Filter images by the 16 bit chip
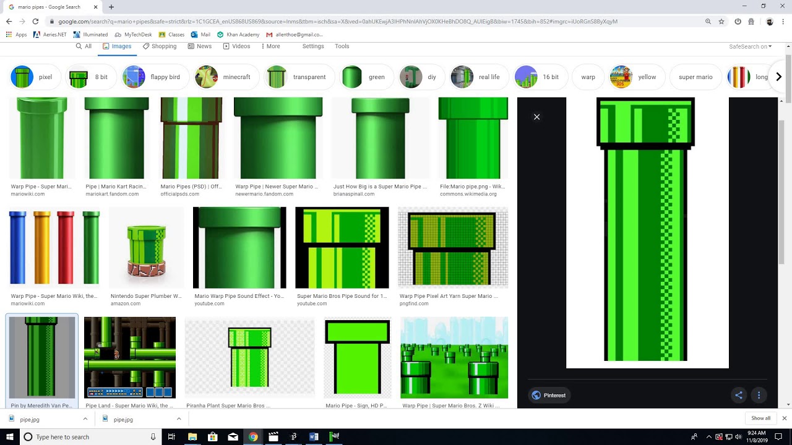This screenshot has height=445, width=792. (540, 77)
